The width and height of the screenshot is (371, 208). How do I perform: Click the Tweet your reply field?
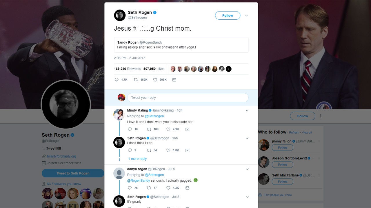click(188, 98)
